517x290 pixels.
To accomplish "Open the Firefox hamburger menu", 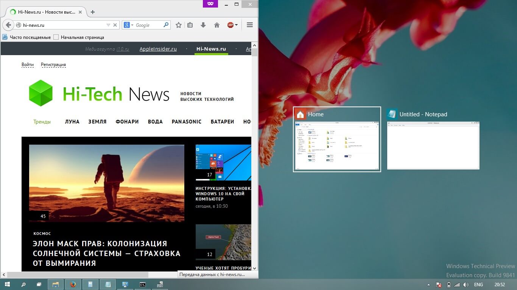I will (x=250, y=25).
